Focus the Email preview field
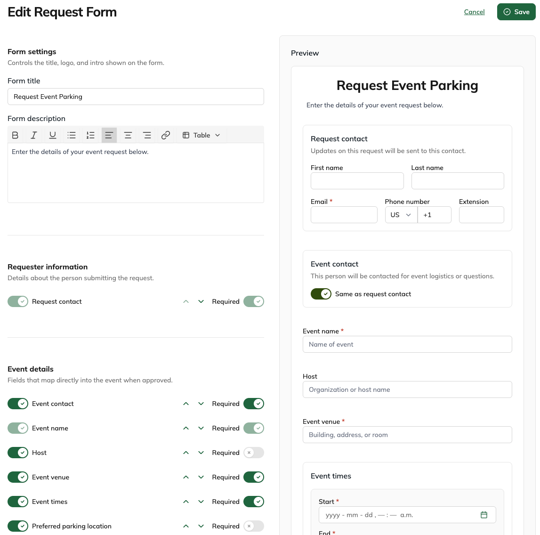Screen dimensions: 540x535 pyautogui.click(x=344, y=215)
